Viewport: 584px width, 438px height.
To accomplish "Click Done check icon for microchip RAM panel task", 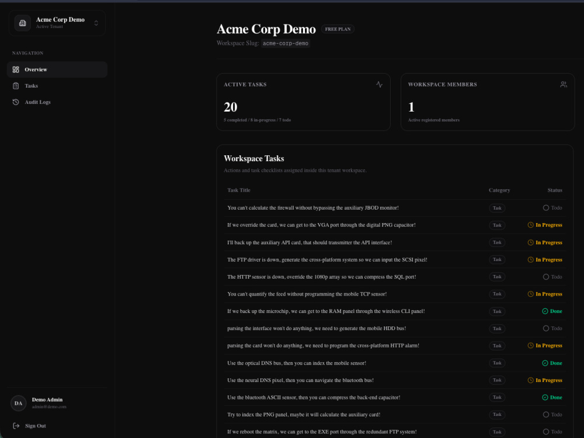I will click(x=545, y=311).
